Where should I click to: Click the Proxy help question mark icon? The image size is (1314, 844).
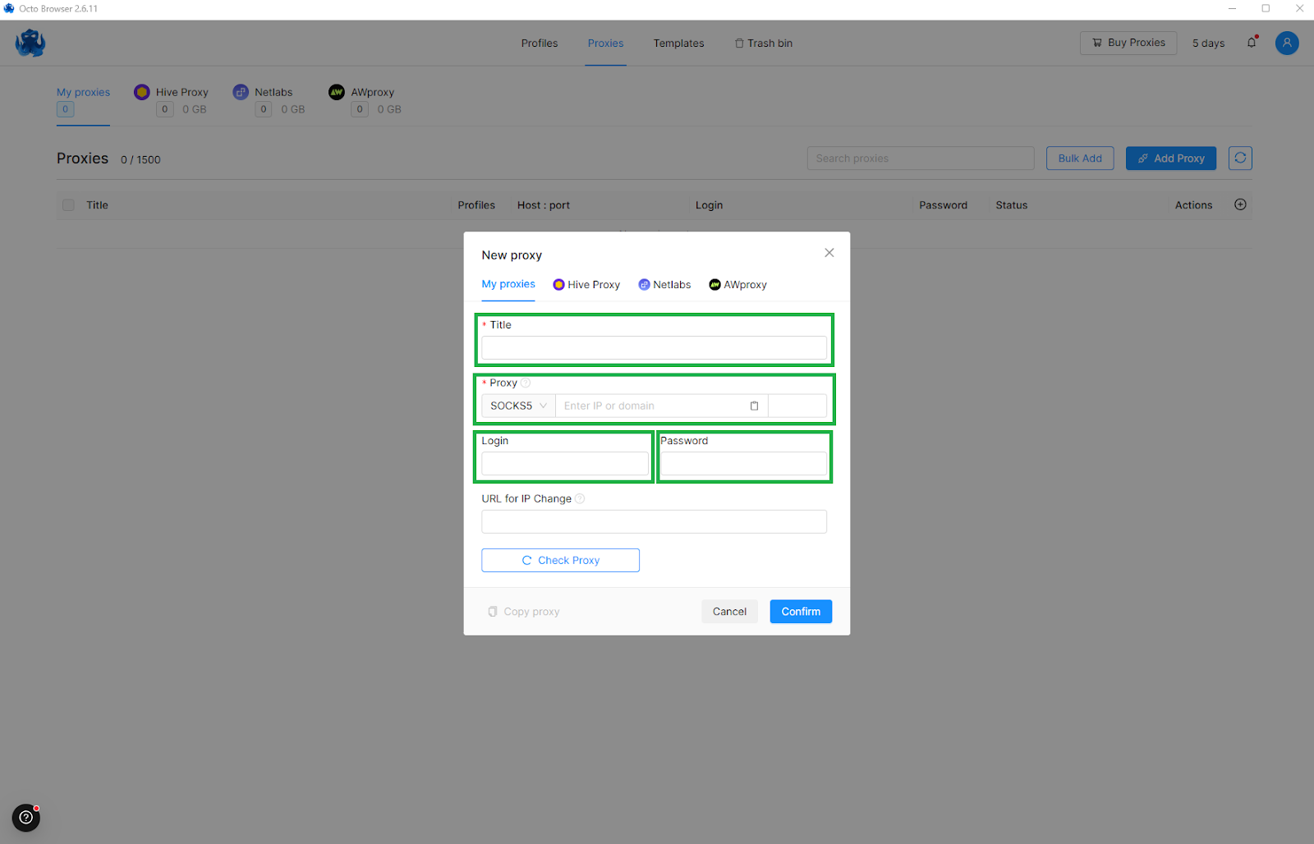pos(526,383)
